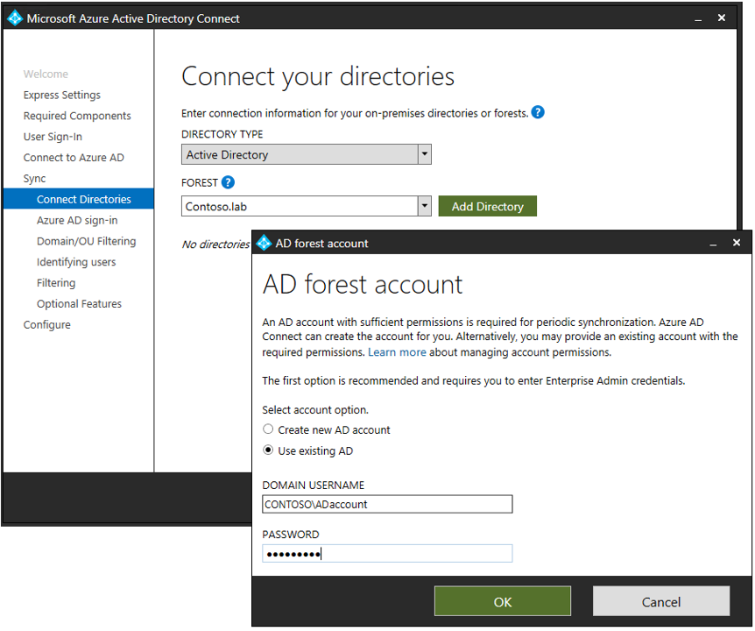Minimize the Azure Active Directory Connect window

[697, 18]
